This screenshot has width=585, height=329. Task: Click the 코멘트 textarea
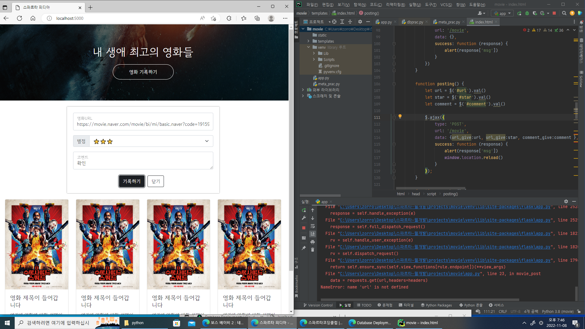[143, 161]
